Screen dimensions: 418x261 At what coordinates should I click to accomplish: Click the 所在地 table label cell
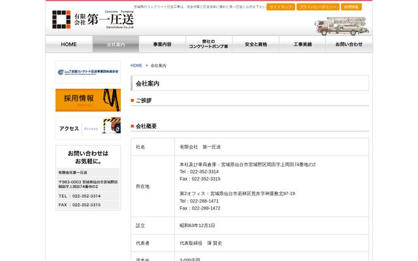pos(153,186)
